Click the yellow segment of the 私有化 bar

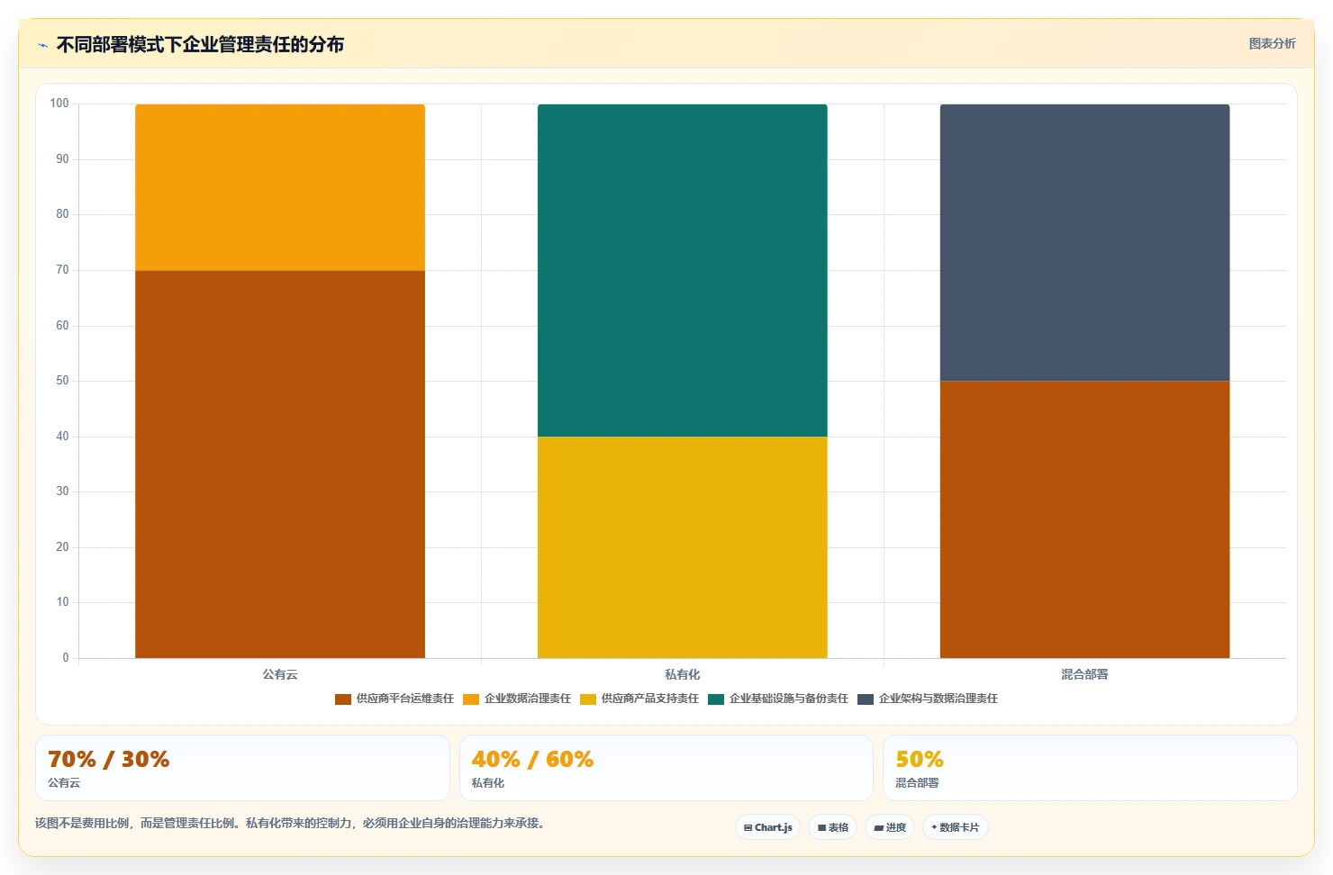(x=683, y=547)
